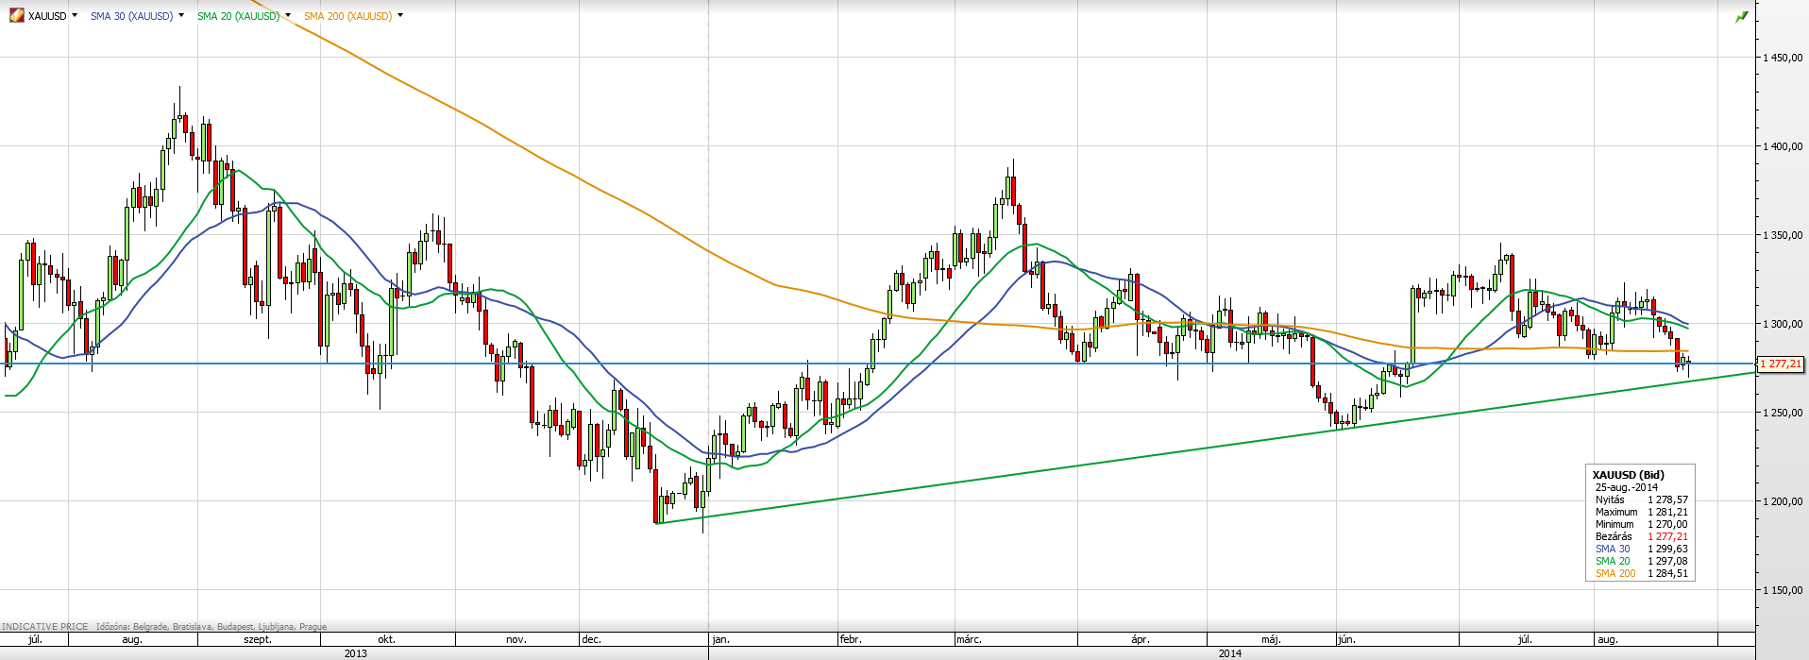Click the Bezárás label in info box
The image size is (1809, 660).
pos(1614,536)
